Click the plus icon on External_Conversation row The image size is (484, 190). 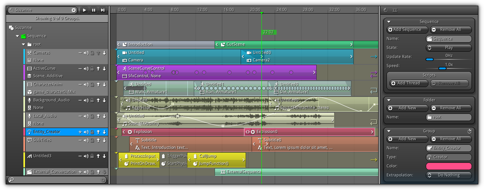coord(80,172)
